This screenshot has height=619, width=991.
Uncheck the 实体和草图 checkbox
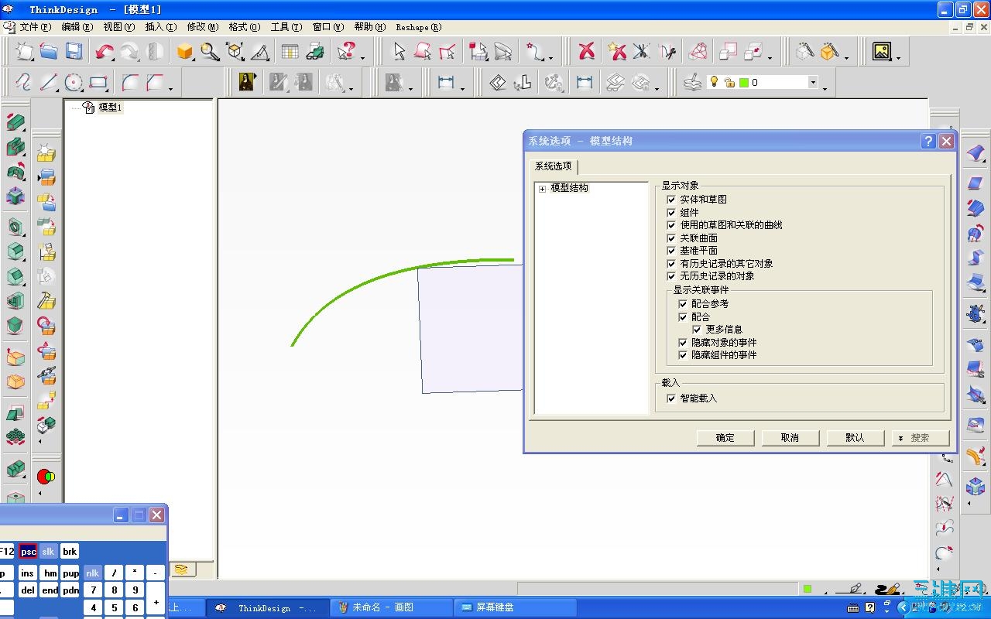671,200
